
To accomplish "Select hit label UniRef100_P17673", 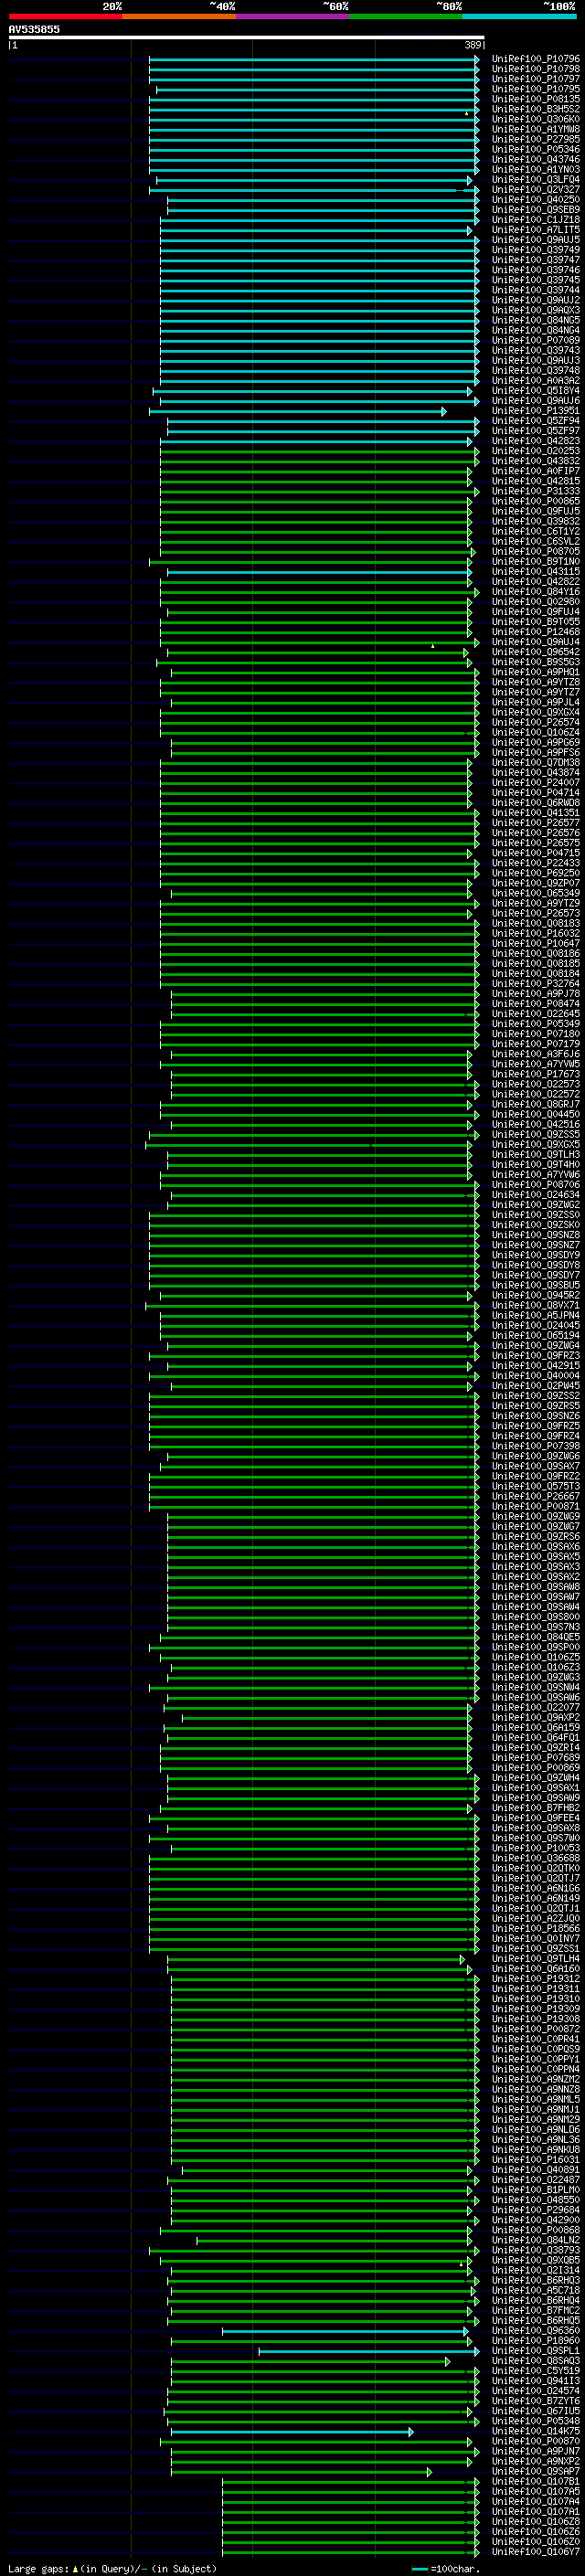I will [536, 1074].
